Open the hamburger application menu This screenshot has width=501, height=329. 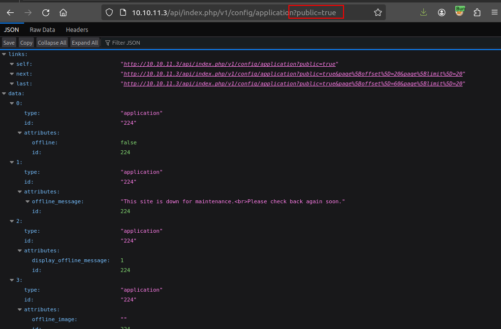tap(494, 13)
